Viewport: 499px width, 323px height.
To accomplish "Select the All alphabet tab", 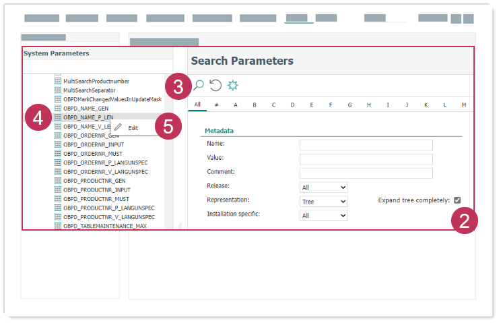I will [197, 105].
